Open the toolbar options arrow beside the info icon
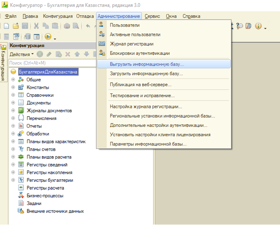 pyautogui.click(x=266, y=28)
